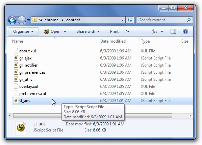This screenshot has width=202, height=145.
Task: Select the gr_ajax file name
Action: [x=25, y=58]
